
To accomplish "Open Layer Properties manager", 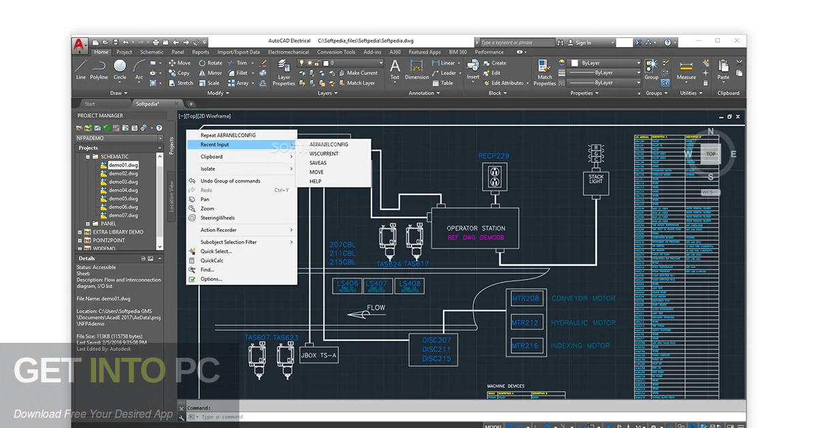I will pos(284,72).
